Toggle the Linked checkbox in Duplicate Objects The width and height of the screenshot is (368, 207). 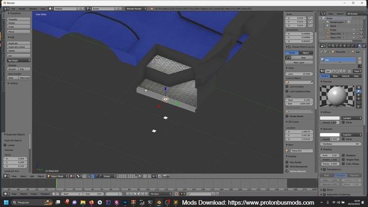[5, 145]
